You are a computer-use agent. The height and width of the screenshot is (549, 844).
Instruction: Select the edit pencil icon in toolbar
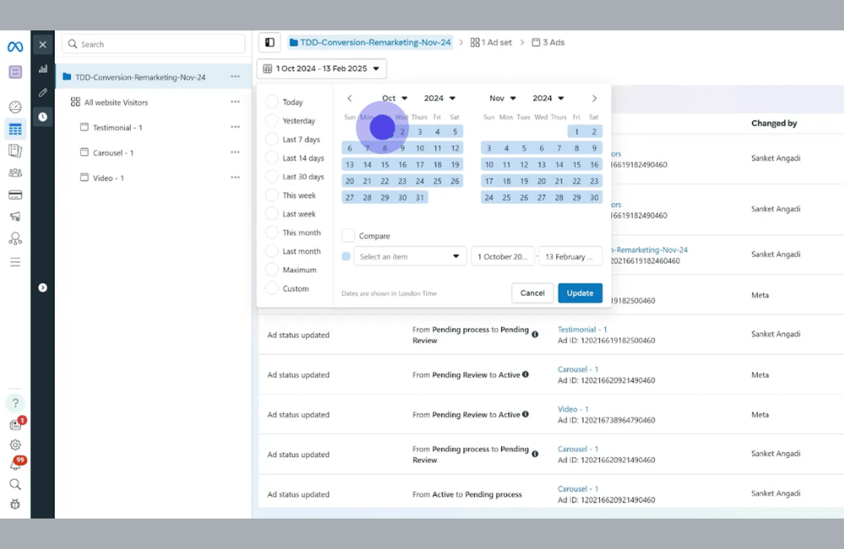pyautogui.click(x=43, y=92)
